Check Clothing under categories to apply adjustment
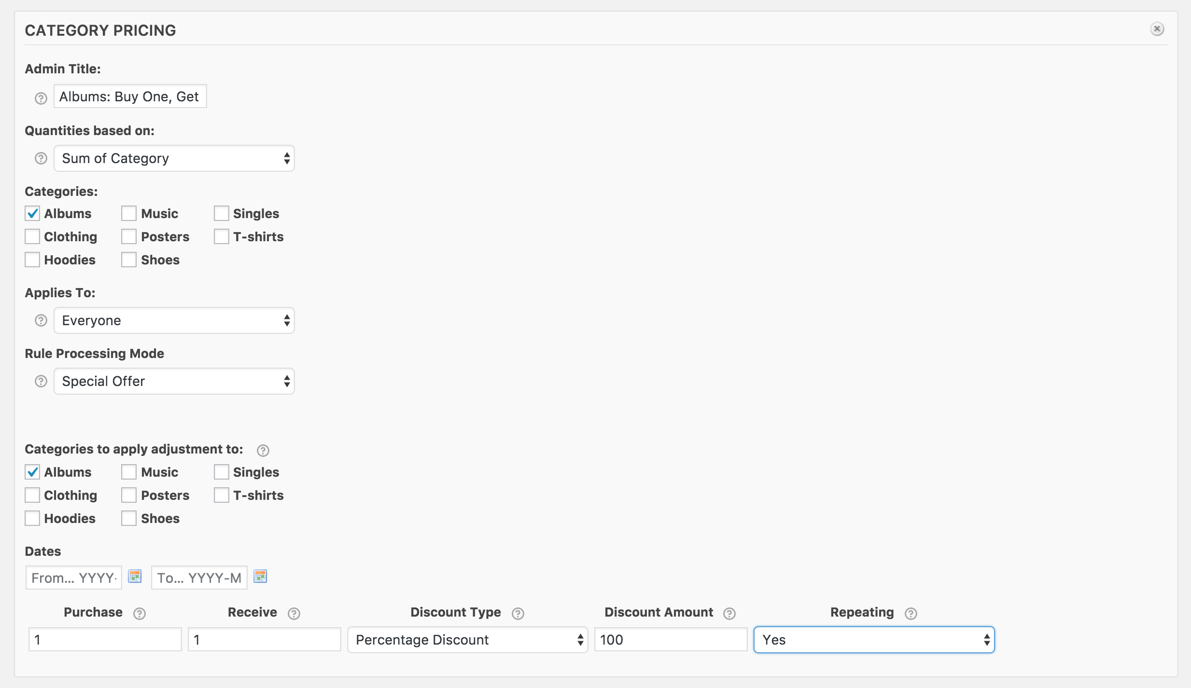Image resolution: width=1191 pixels, height=688 pixels. click(x=32, y=495)
